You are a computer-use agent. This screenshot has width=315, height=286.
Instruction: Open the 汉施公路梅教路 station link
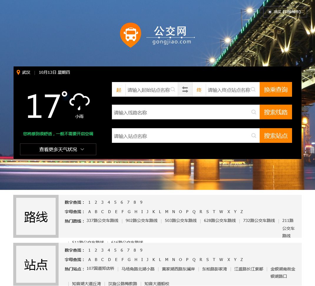(123, 284)
